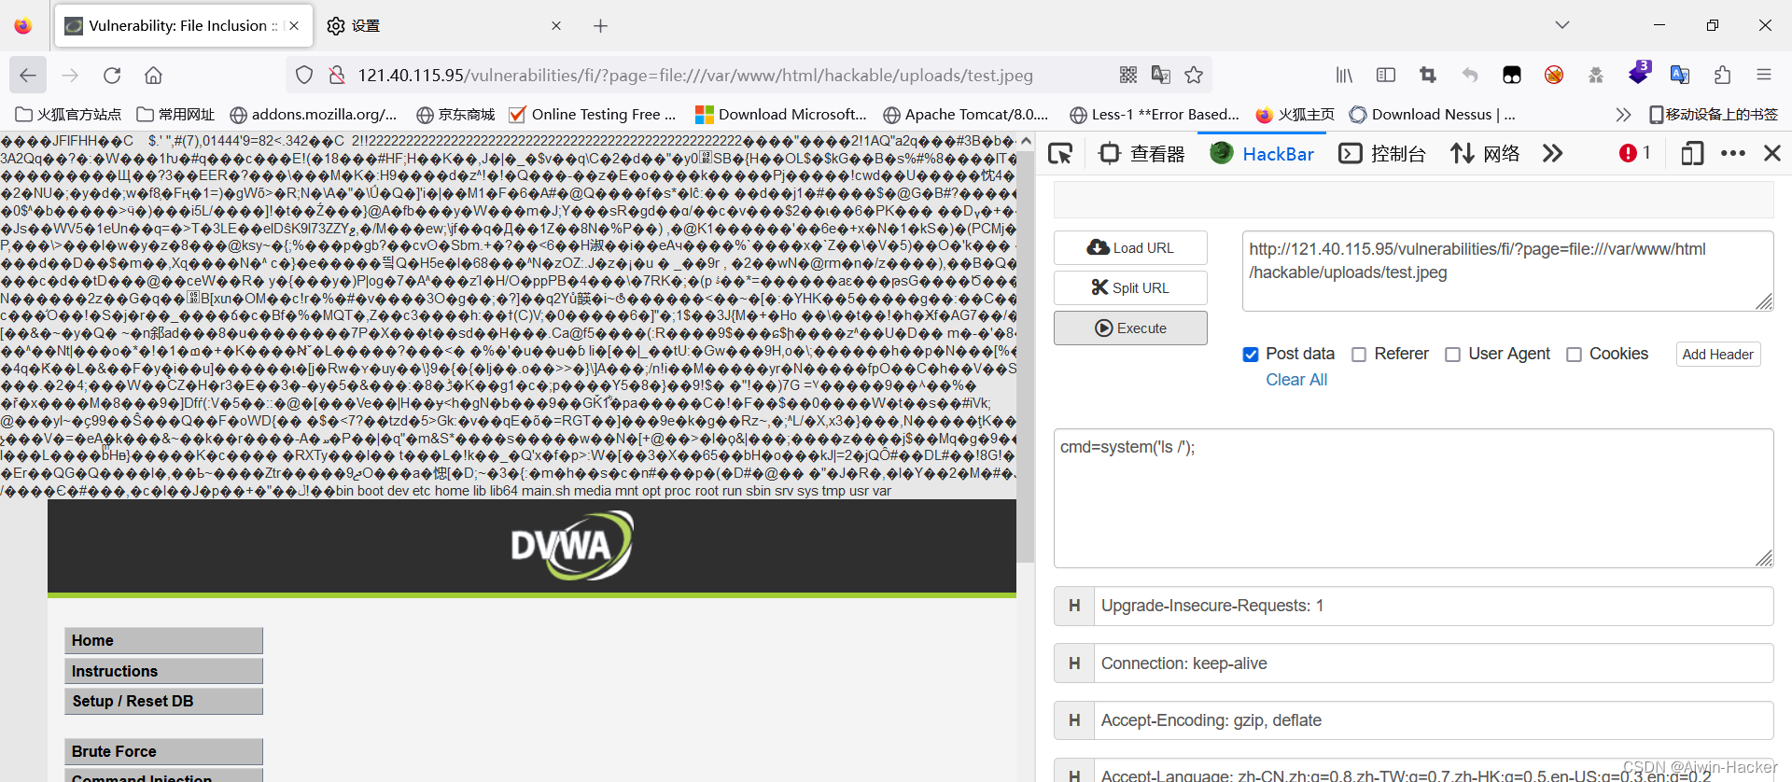Viewport: 1792px width, 782px height.
Task: Toggle H button for Accept-Encoding header
Action: [x=1074, y=720]
